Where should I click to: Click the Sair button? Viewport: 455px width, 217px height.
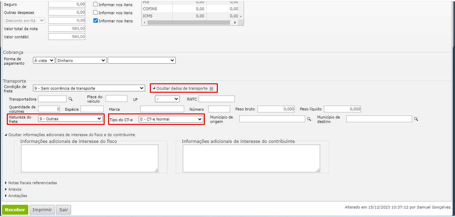(64, 210)
